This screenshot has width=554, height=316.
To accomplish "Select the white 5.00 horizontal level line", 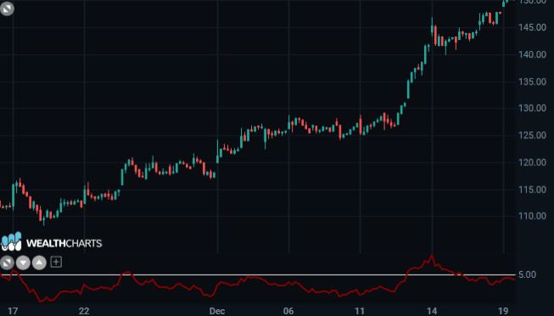I will [258, 274].
